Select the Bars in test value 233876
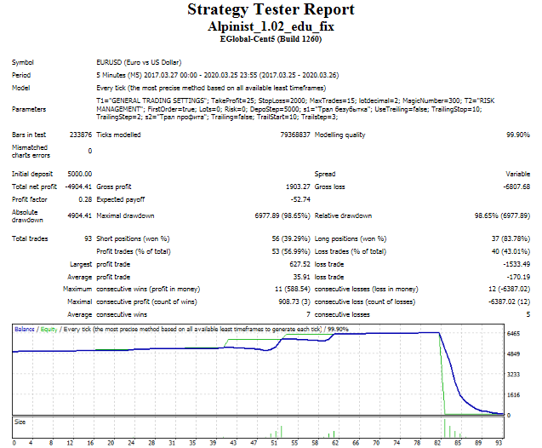Viewport: 542px width, 448px height. point(81,135)
